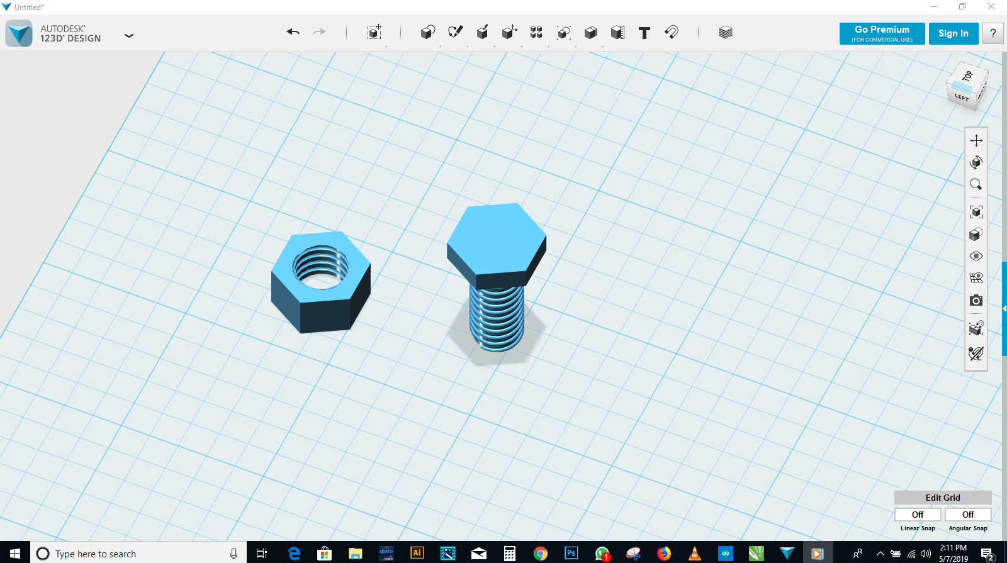The width and height of the screenshot is (1007, 563).
Task: Open Task View on the taskbar
Action: click(x=262, y=553)
